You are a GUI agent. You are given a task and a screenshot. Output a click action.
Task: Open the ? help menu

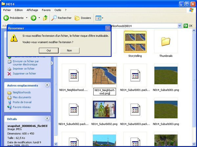coord(66,10)
